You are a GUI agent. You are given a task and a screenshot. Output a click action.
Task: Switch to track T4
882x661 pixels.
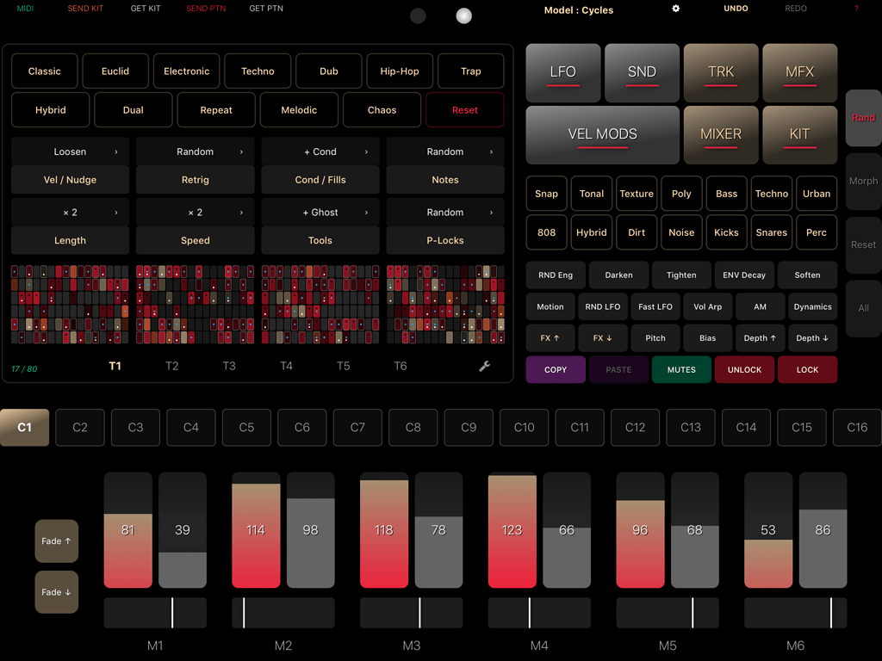pyautogui.click(x=286, y=366)
